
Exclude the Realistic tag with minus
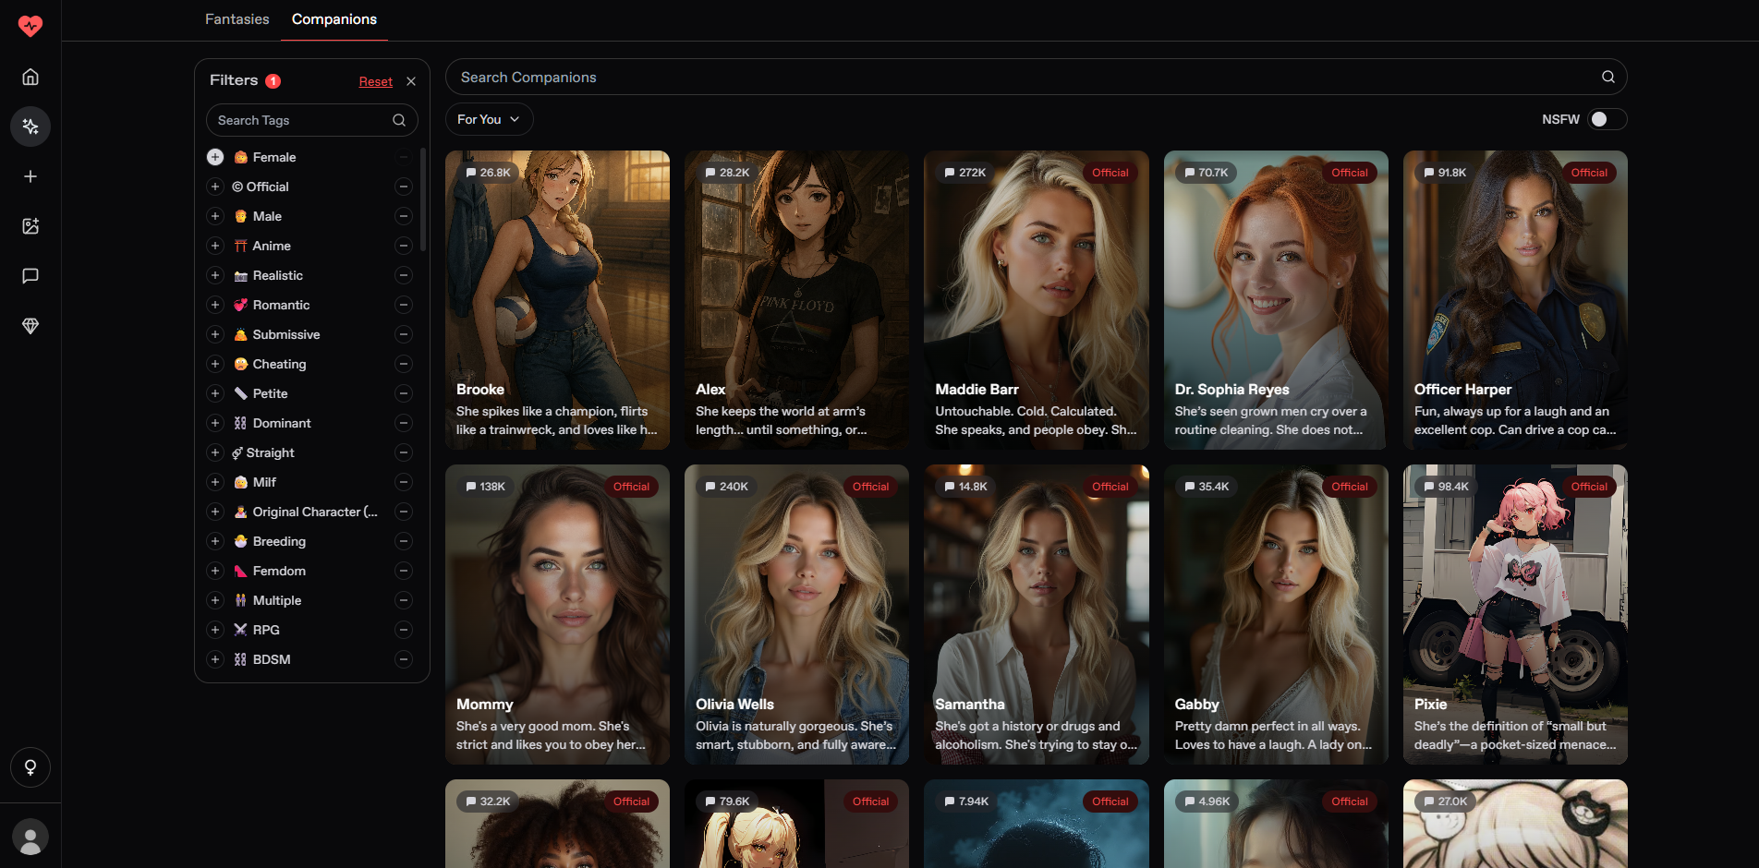pos(404,275)
